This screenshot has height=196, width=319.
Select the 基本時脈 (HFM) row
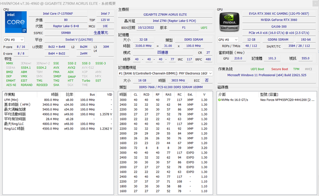tap(58, 104)
